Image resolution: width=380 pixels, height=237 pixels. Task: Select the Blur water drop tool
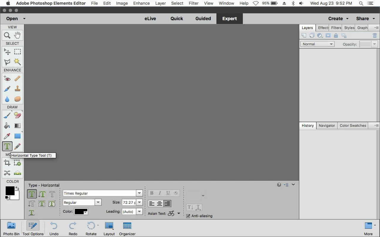point(7,99)
